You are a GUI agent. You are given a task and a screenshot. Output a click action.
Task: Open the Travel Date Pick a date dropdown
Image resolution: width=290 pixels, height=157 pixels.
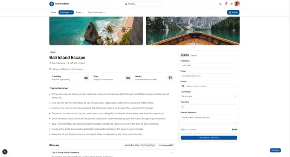[209, 96]
